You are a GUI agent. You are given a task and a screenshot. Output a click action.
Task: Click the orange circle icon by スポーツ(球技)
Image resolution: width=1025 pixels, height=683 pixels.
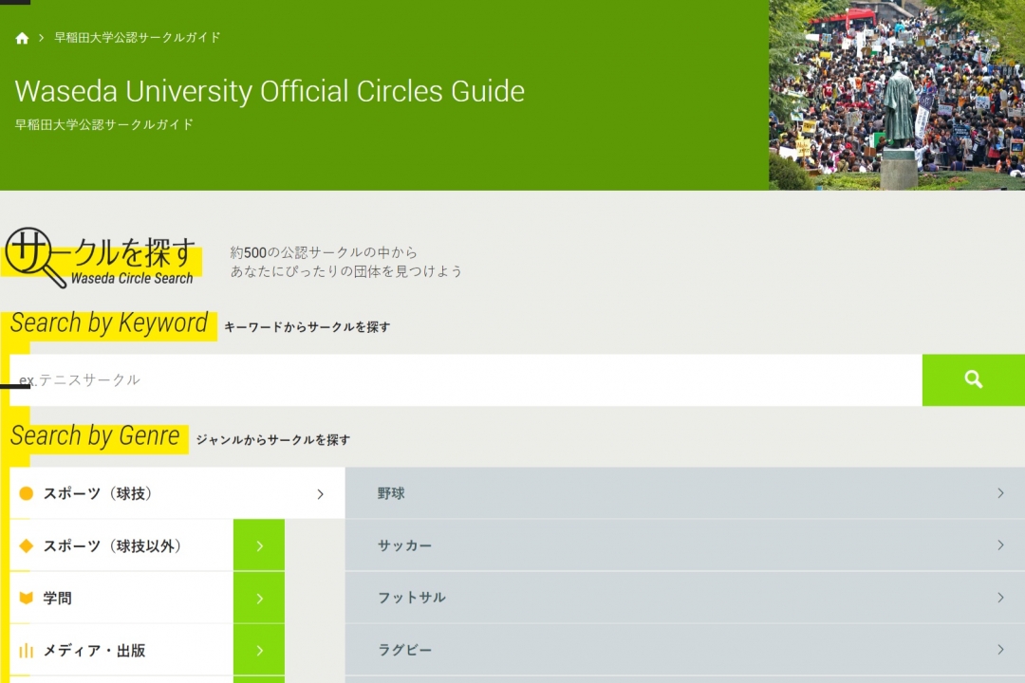27,493
